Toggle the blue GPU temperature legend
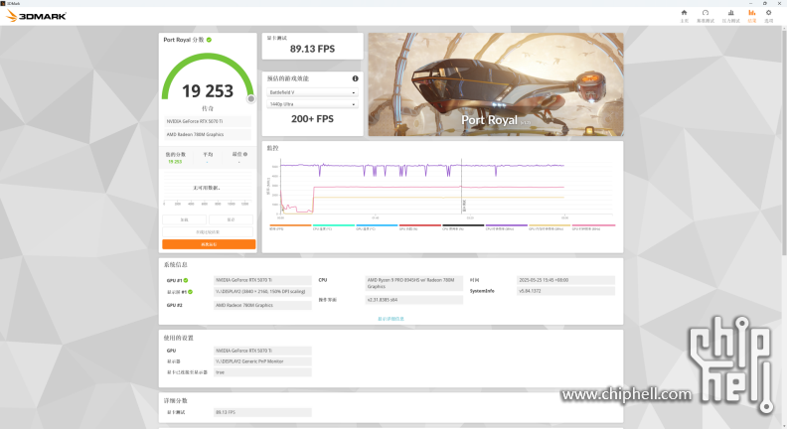This screenshot has height=429, width=787. point(377,227)
